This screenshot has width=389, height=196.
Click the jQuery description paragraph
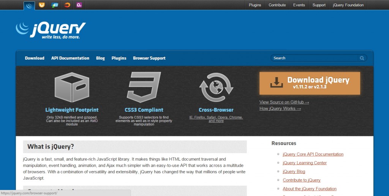click(x=134, y=168)
